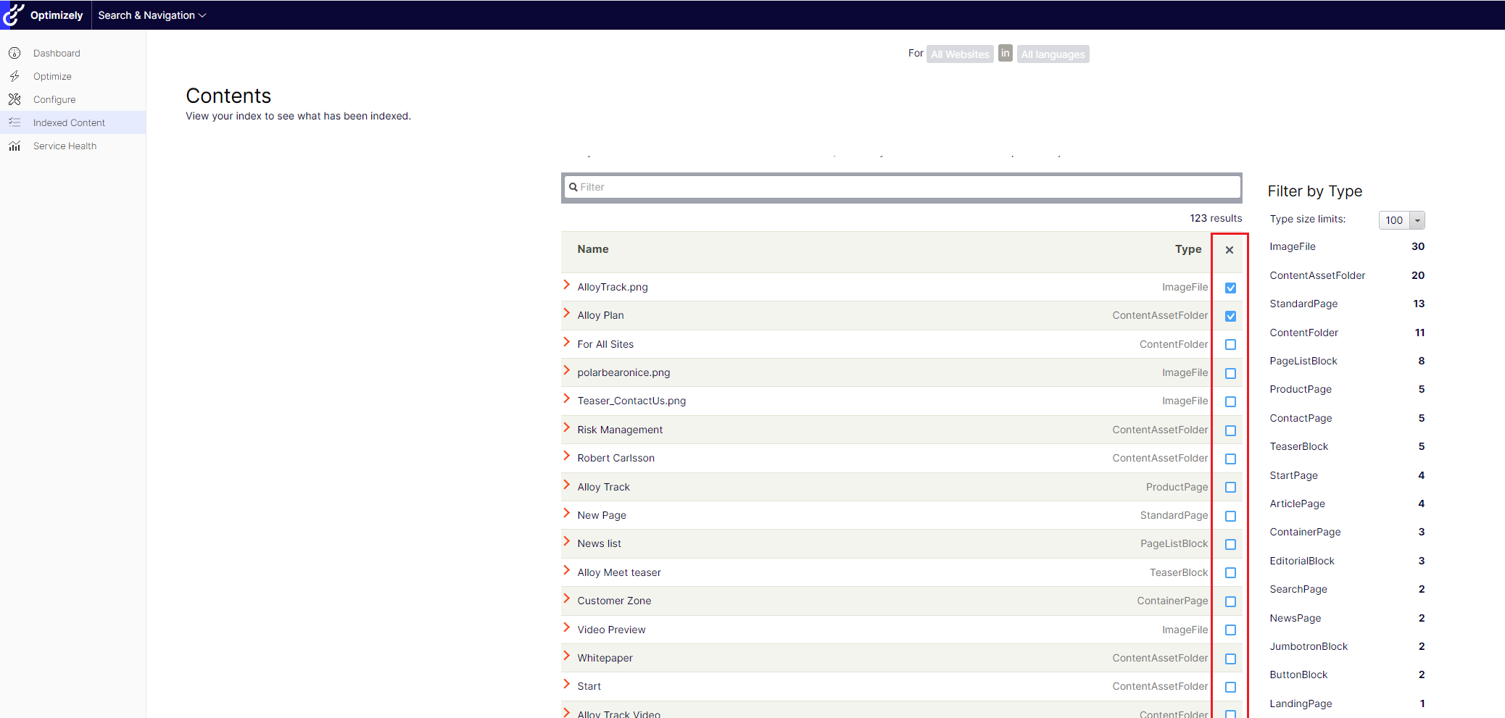Click the Indexed Content list icon
1505x718 pixels.
coord(14,122)
